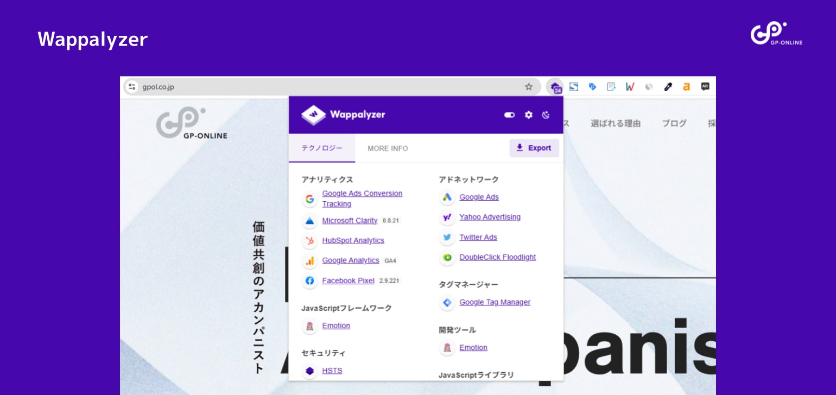Image resolution: width=836 pixels, height=395 pixels.
Task: Open the note-with-pencil extension icon
Action: click(x=611, y=87)
